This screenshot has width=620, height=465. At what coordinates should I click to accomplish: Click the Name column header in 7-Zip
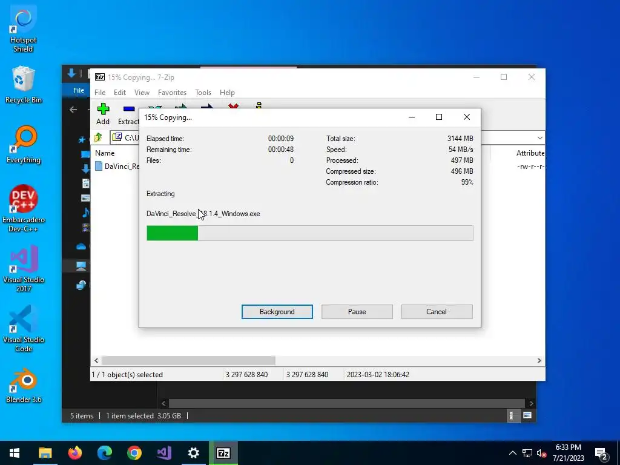[105, 153]
